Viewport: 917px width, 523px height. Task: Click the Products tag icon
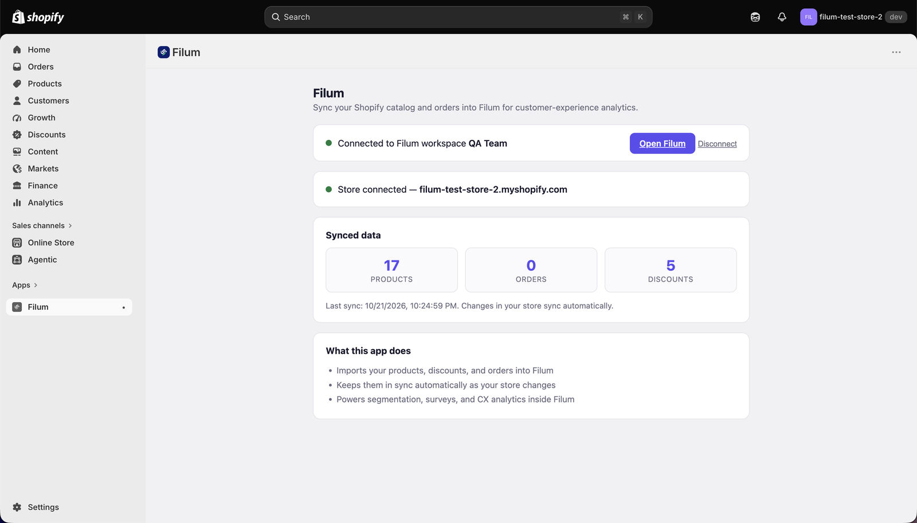pyautogui.click(x=17, y=84)
